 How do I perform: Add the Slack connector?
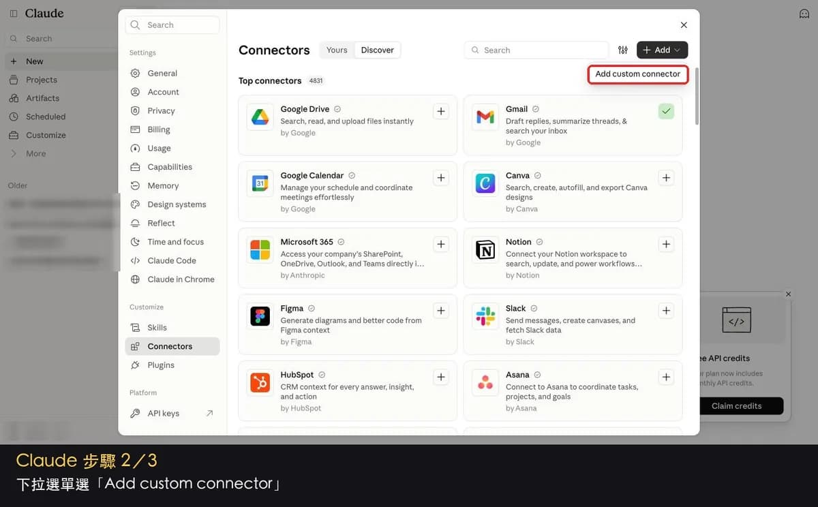[666, 311]
